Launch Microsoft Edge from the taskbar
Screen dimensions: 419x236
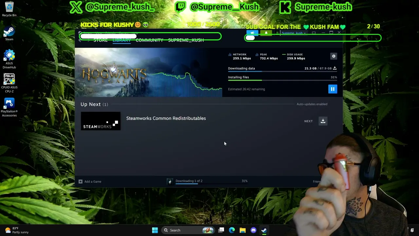[x=232, y=230]
